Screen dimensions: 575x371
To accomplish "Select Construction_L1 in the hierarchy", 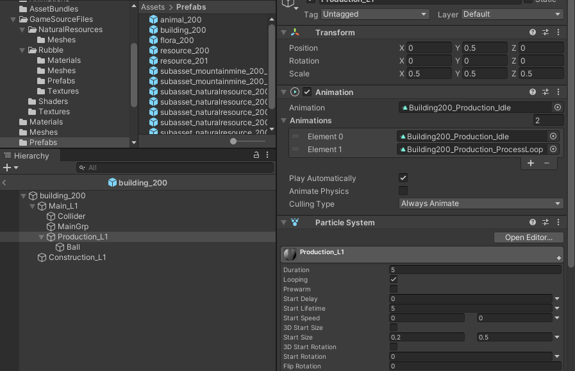I will (78, 257).
